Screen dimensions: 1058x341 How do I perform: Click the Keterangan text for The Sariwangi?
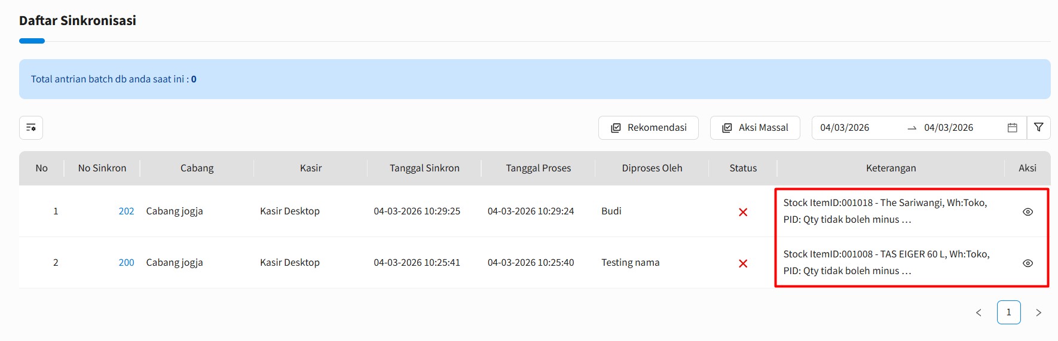[885, 211]
